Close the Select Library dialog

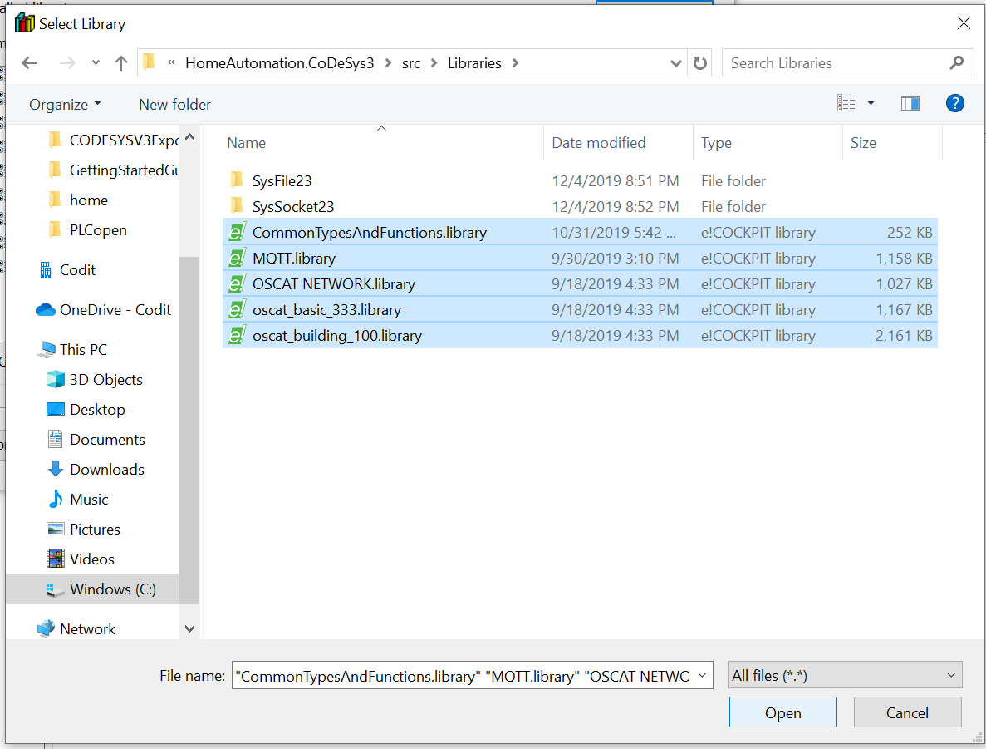coord(963,23)
